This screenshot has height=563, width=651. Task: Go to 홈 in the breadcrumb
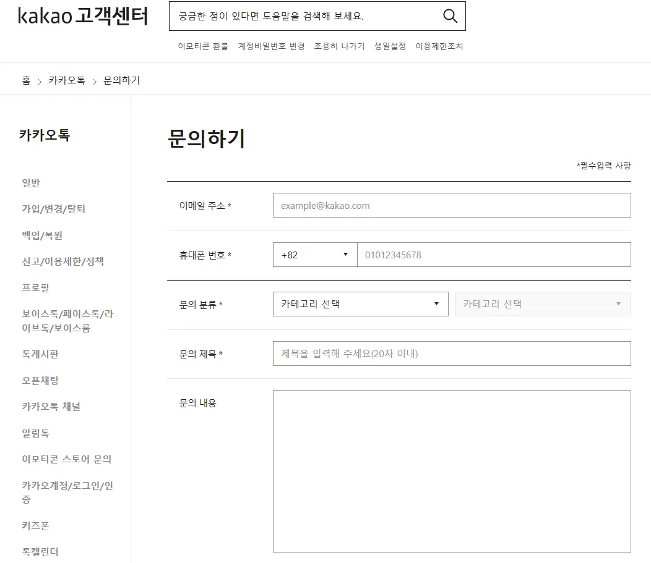pyautogui.click(x=26, y=80)
